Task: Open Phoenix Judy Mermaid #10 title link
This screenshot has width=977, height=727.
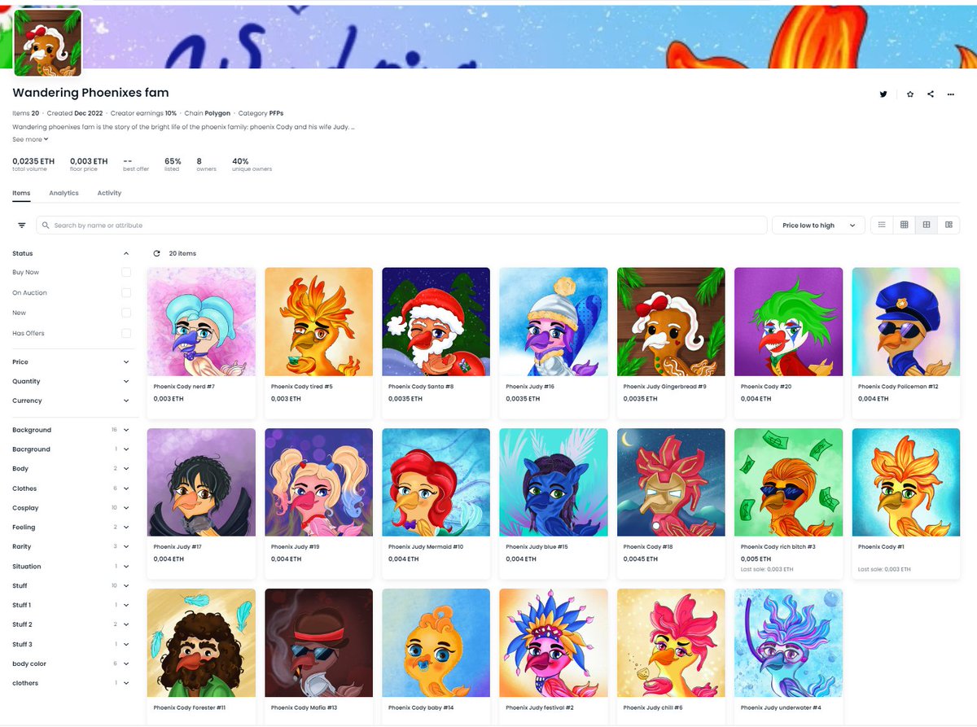Action: tap(426, 547)
